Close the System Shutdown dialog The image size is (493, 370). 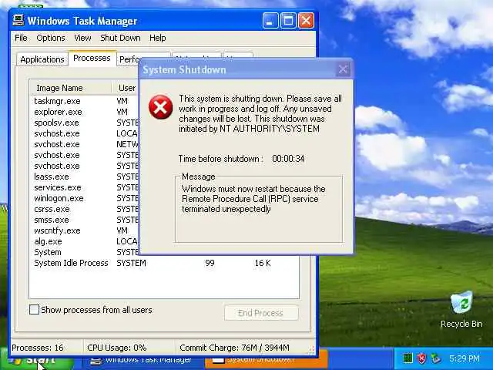point(342,69)
